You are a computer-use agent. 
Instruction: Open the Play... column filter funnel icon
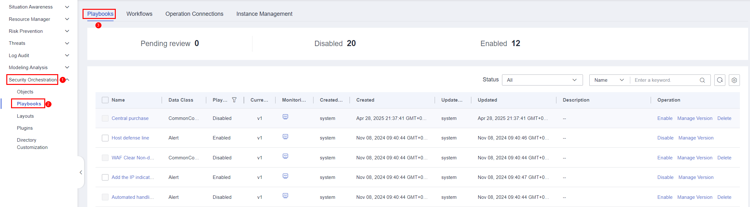234,100
